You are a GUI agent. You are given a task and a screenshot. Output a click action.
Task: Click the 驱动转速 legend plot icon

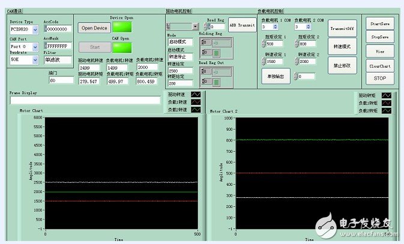196,95
